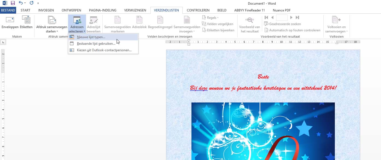
Task: Open the ABBYY FineReader 11 tab
Action: [x=249, y=10]
